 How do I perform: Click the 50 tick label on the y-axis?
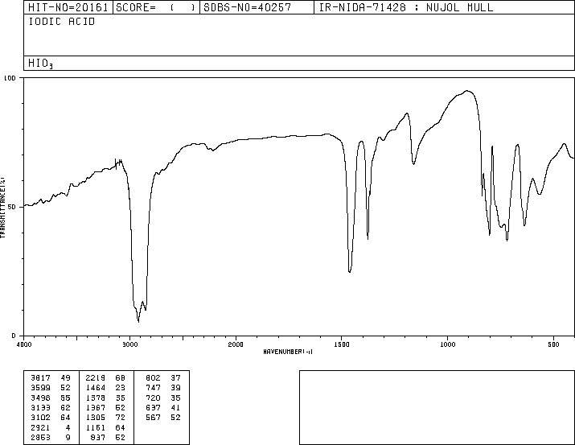coord(12,207)
